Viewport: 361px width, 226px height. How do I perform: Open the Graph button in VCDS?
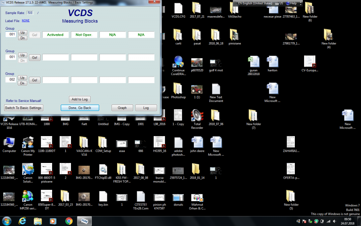pyautogui.click(x=122, y=108)
